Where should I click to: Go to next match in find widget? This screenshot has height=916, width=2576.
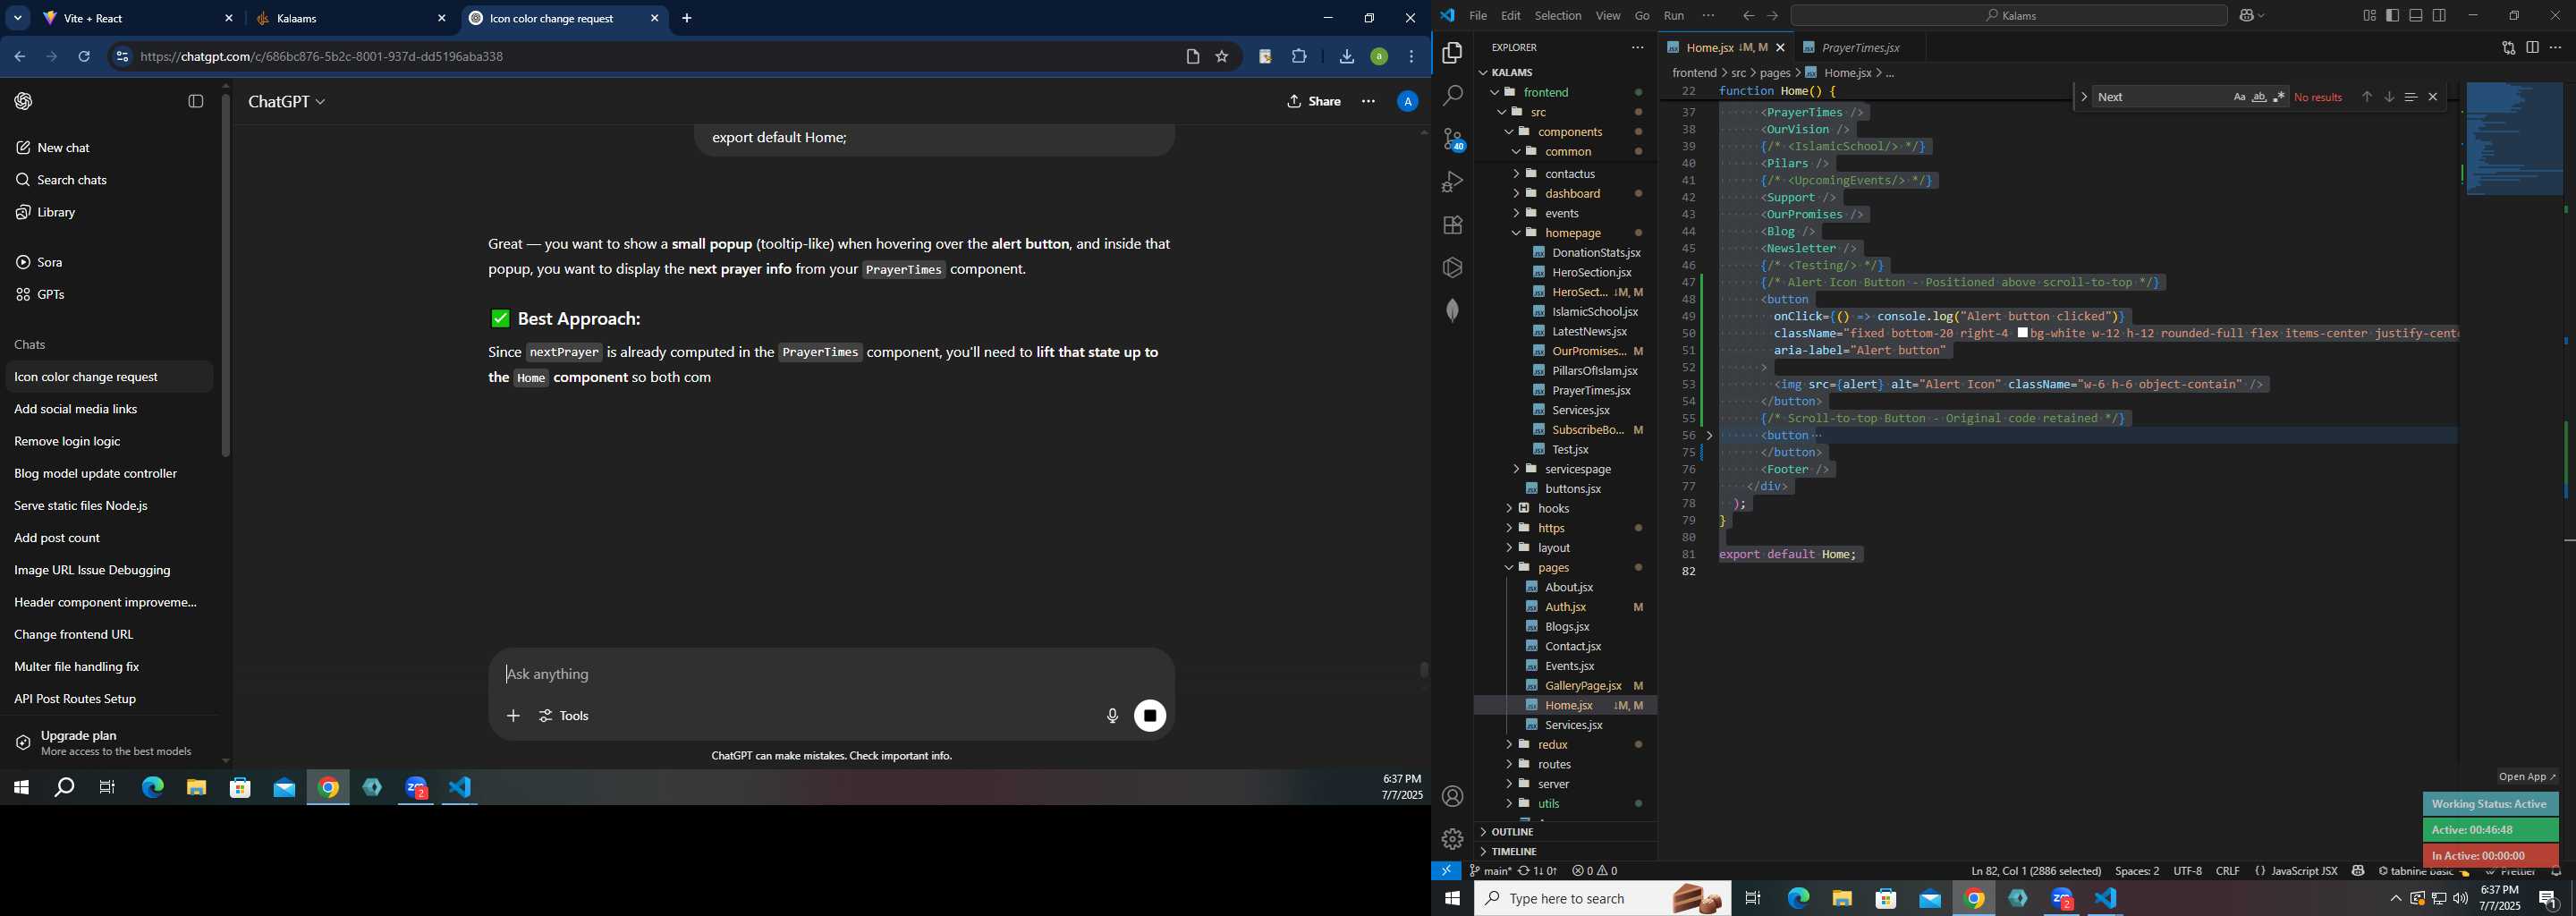[2389, 97]
